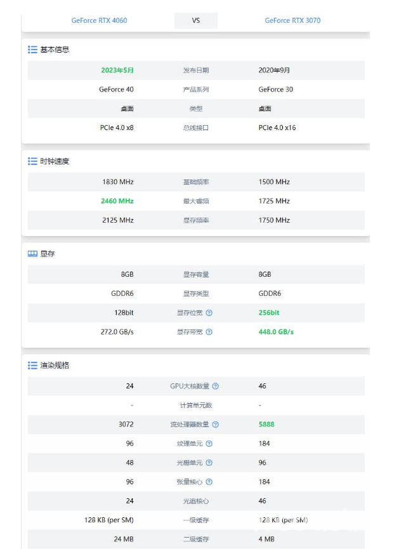Select the 2125 MHz memory clock value
406x549 pixels.
[x=118, y=220]
